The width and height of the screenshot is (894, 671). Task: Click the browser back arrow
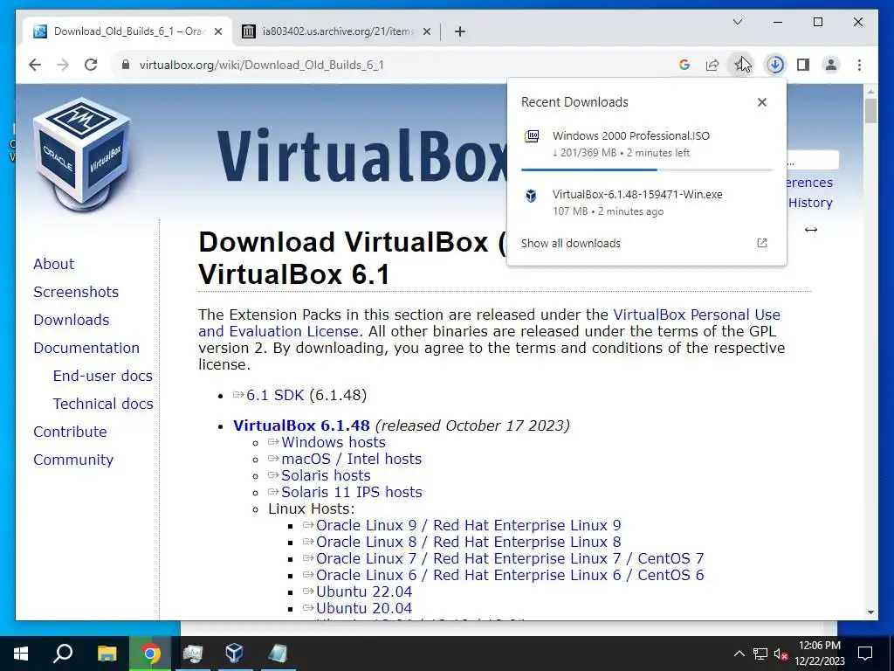click(x=35, y=65)
